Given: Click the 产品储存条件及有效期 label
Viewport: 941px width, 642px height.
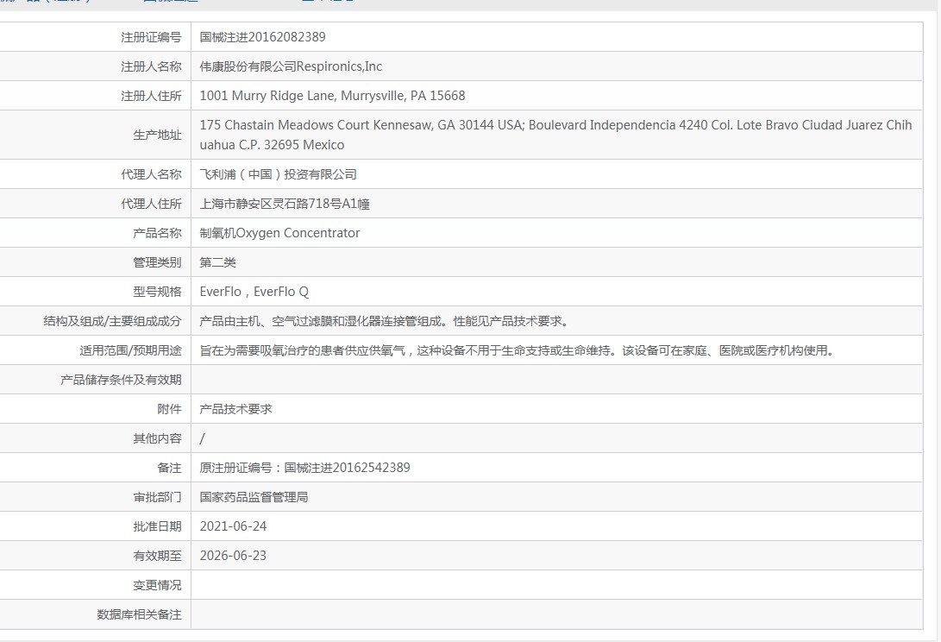Looking at the screenshot, I should pyautogui.click(x=121, y=381).
